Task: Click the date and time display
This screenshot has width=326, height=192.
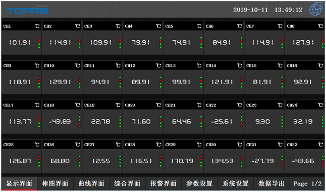Action: coord(267,10)
